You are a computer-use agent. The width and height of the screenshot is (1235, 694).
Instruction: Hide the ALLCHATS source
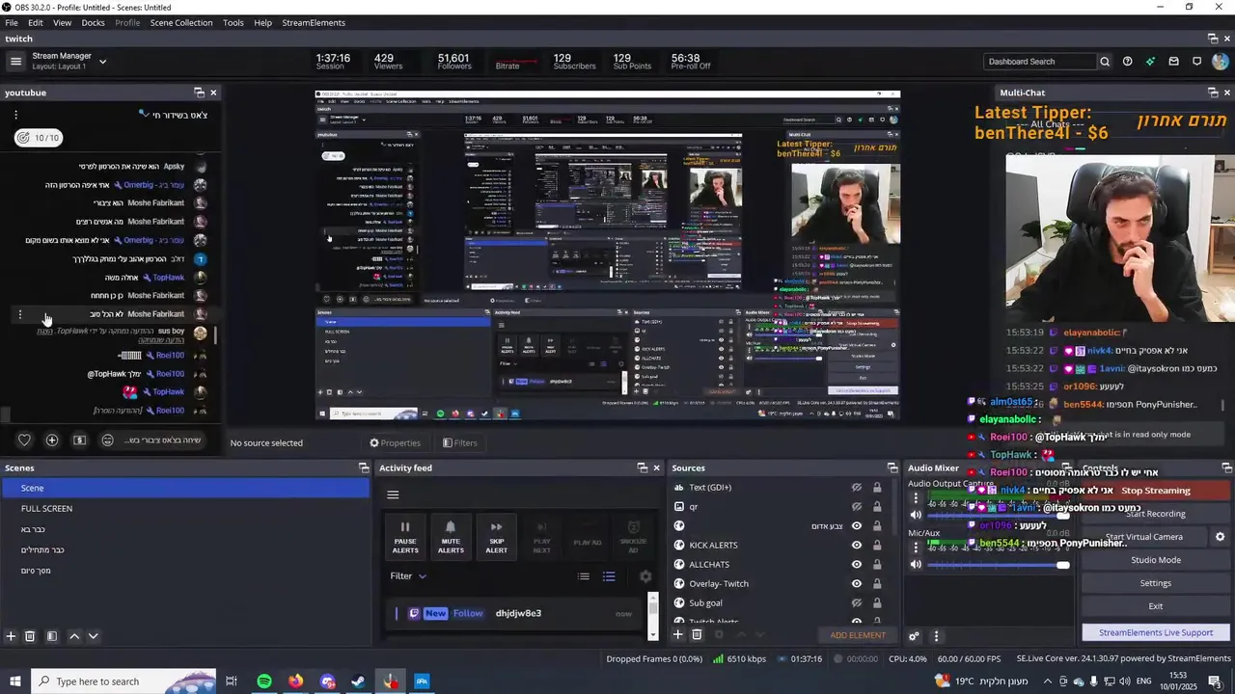click(856, 565)
